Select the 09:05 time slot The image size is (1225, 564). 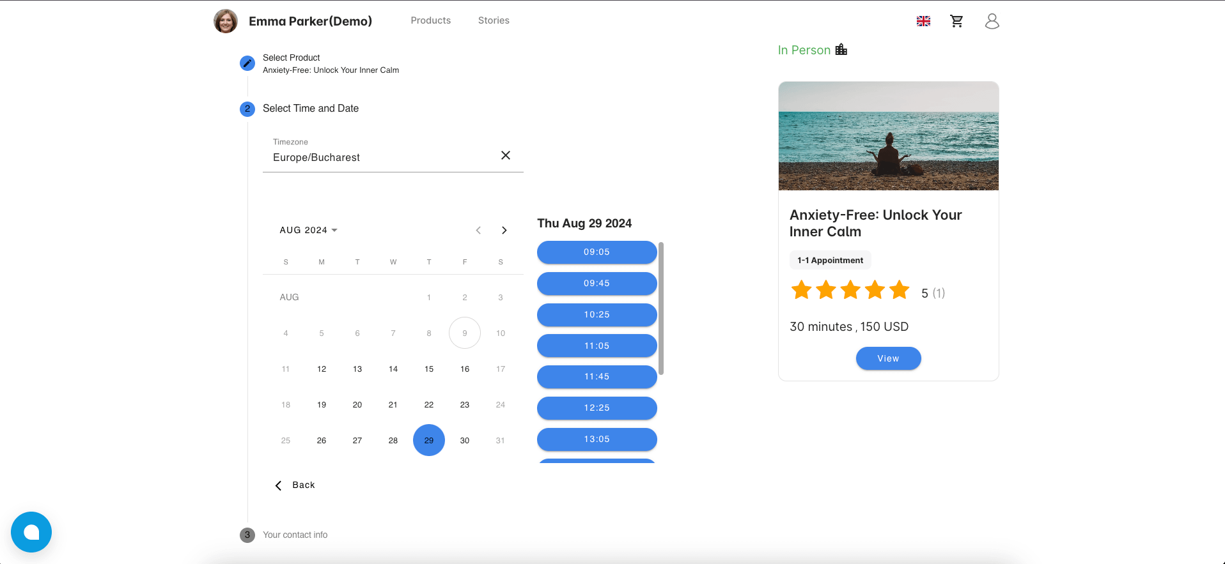click(597, 252)
